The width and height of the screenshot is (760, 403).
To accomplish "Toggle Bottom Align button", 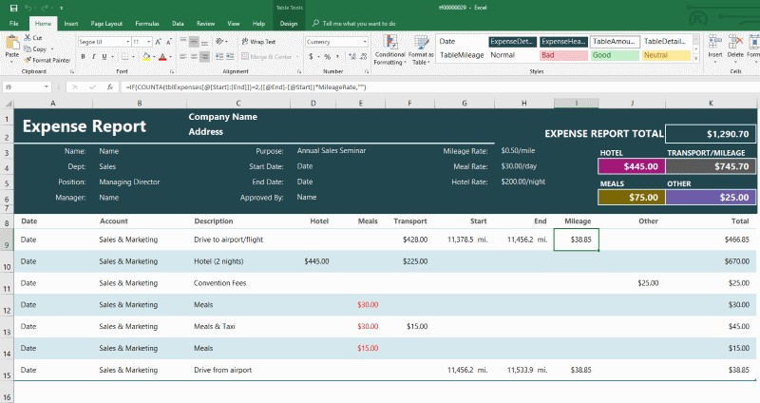I will [x=205, y=42].
